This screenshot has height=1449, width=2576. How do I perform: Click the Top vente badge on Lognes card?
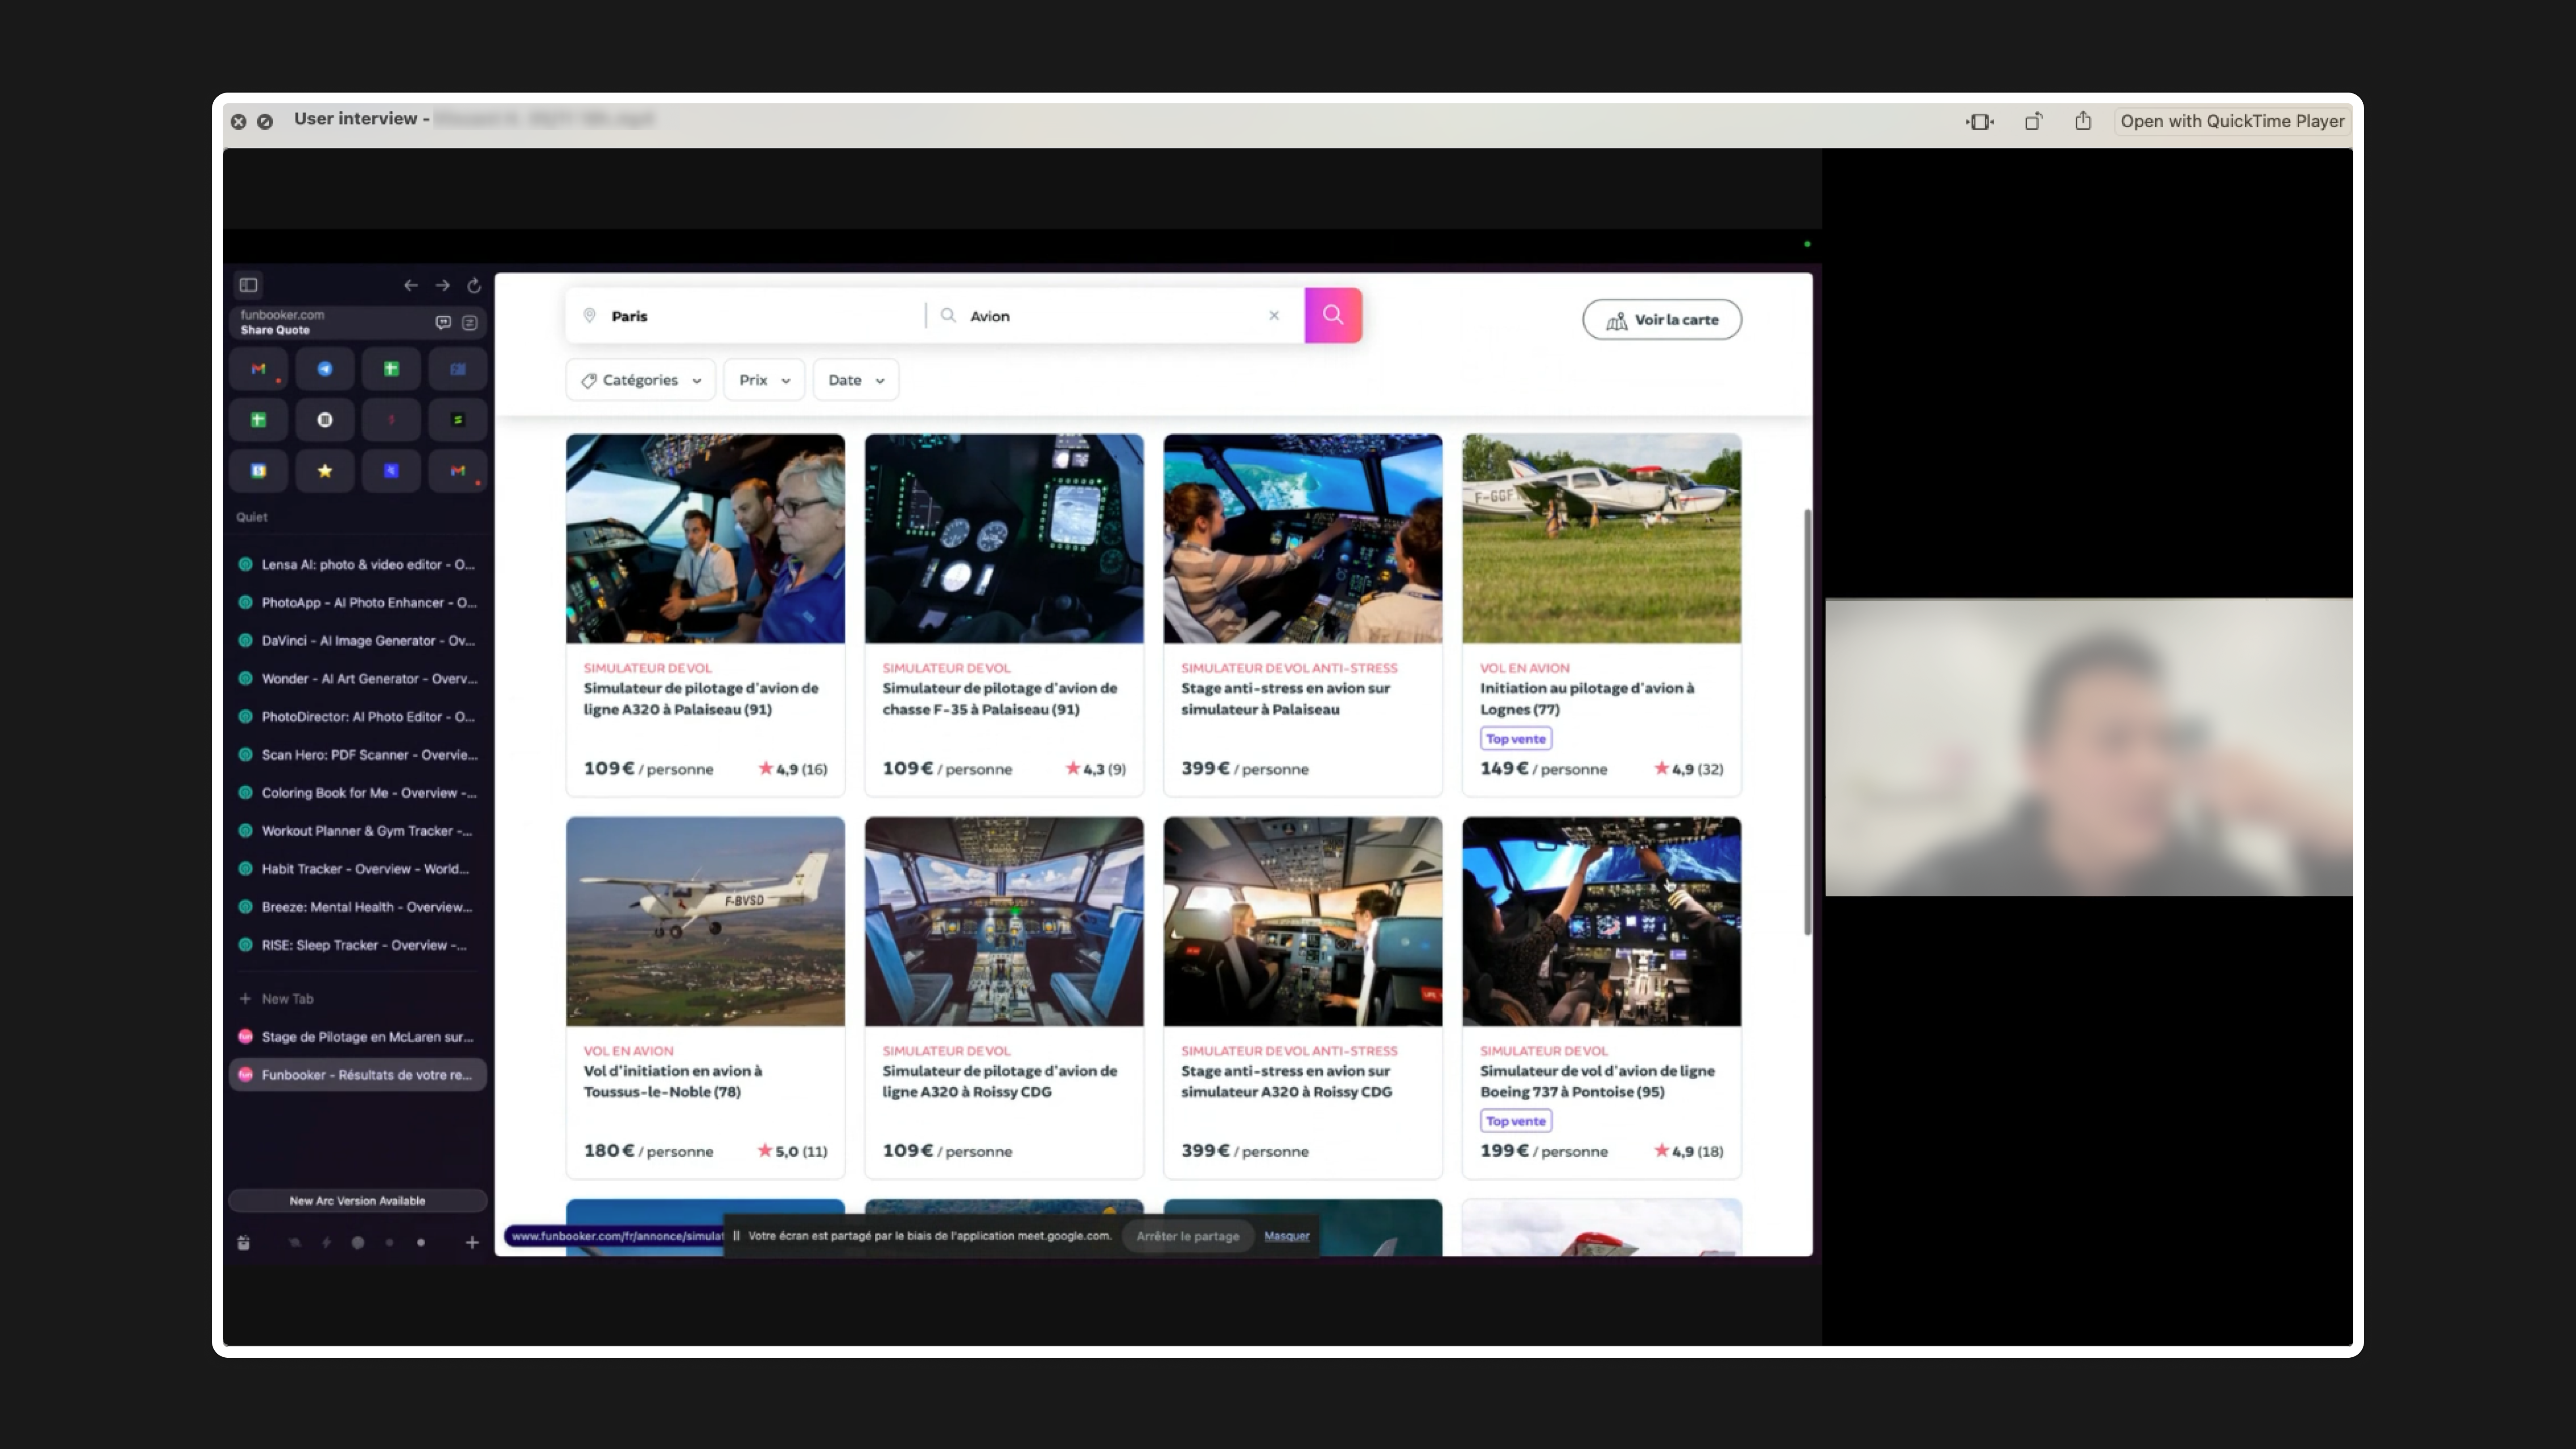point(1516,739)
